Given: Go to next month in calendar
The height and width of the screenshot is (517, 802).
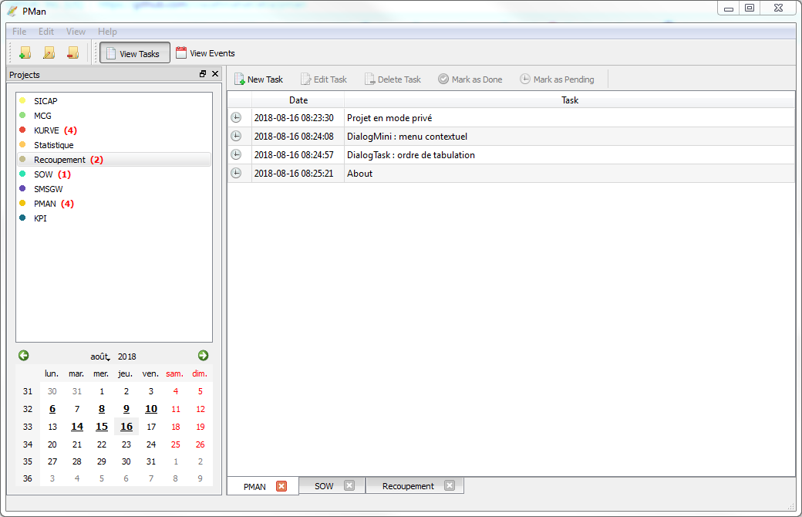Looking at the screenshot, I should pos(203,355).
